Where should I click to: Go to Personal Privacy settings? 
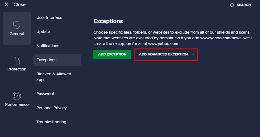tap(52, 108)
